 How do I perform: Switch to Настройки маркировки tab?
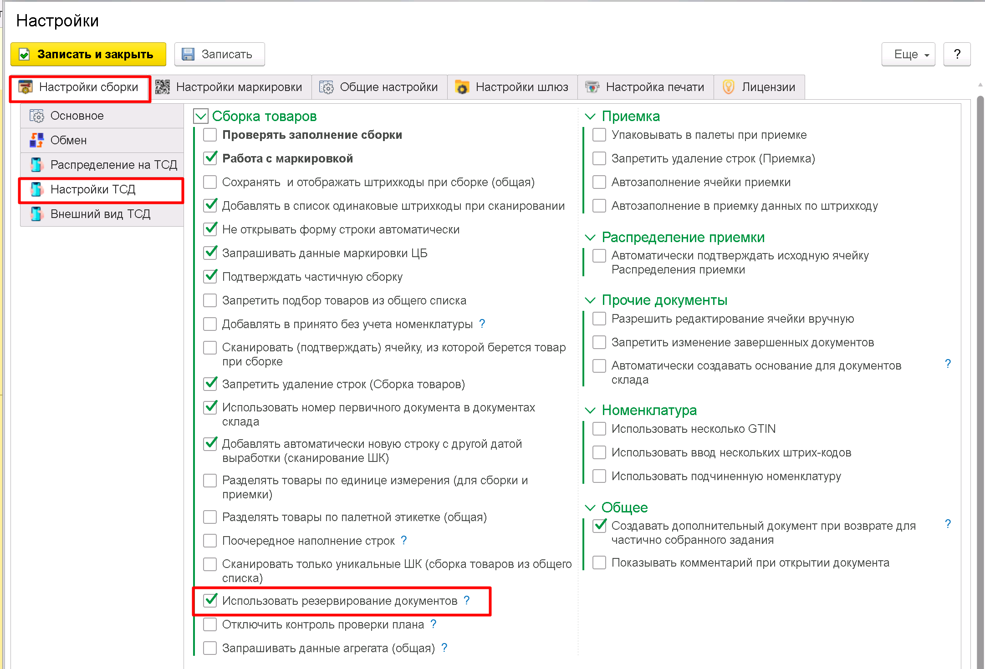[232, 87]
